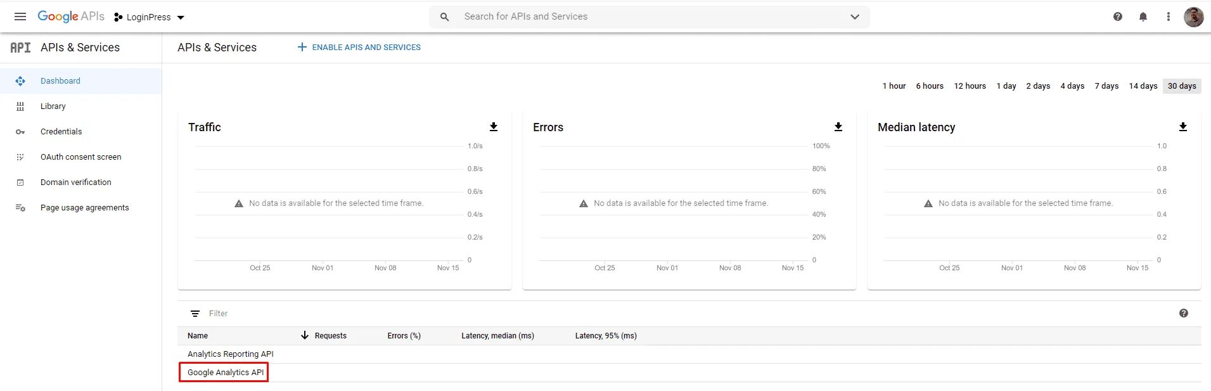
Task: Open the LoginPress project selector dropdown
Action: (149, 17)
